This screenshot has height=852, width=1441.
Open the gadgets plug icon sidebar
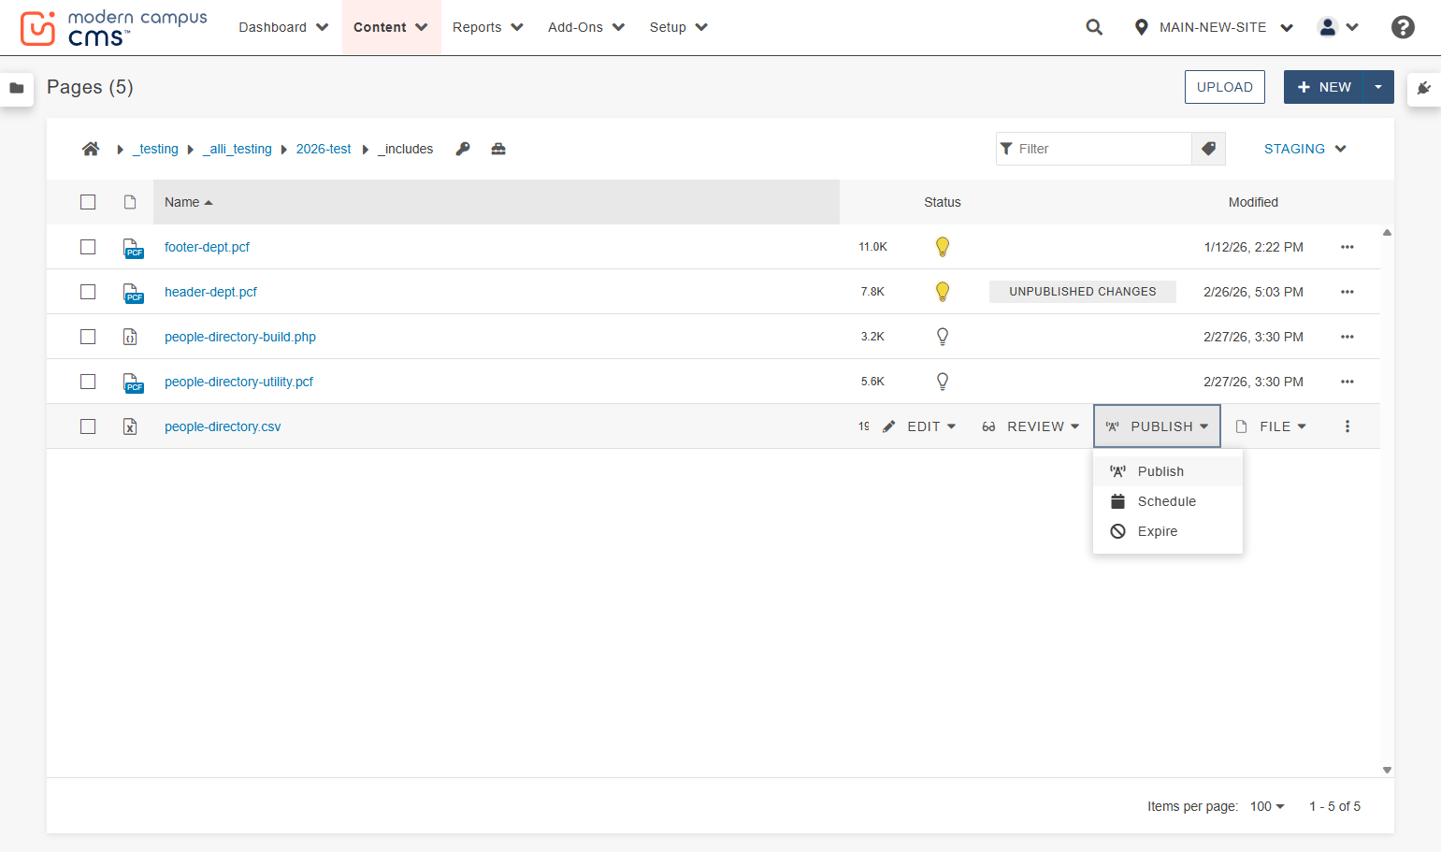1424,88
